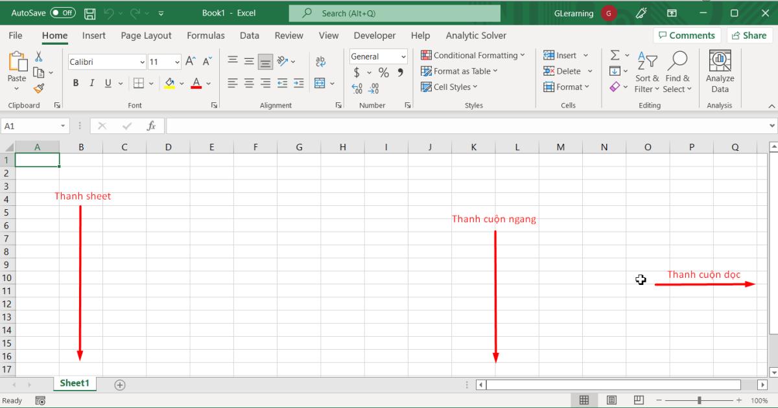Toggle Bold formatting

click(x=76, y=83)
